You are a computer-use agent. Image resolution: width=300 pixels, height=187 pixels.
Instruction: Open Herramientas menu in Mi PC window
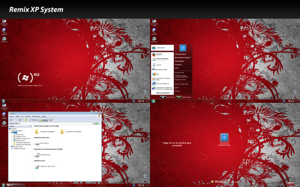36,116
